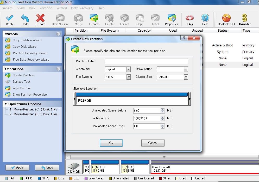Click the Create partition toolbar icon

(94, 20)
